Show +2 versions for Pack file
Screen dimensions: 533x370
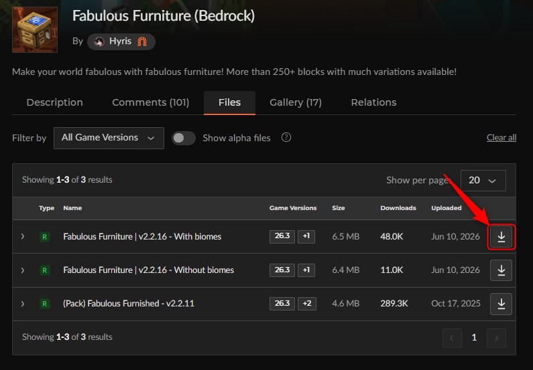(x=307, y=304)
